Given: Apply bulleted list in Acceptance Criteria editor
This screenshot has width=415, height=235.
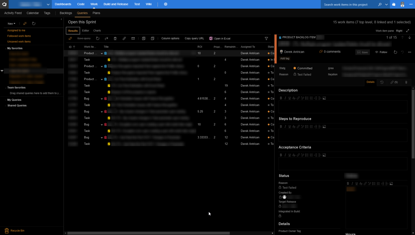Looking at the screenshot, I should [307, 155].
